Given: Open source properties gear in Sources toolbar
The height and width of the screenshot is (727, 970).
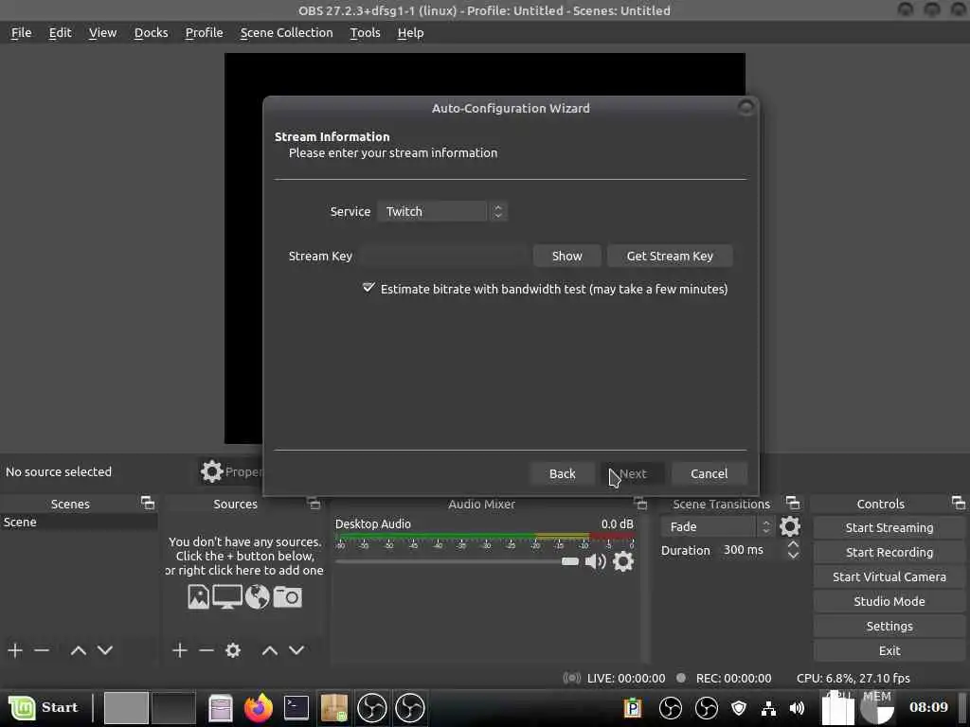Looking at the screenshot, I should [x=233, y=649].
